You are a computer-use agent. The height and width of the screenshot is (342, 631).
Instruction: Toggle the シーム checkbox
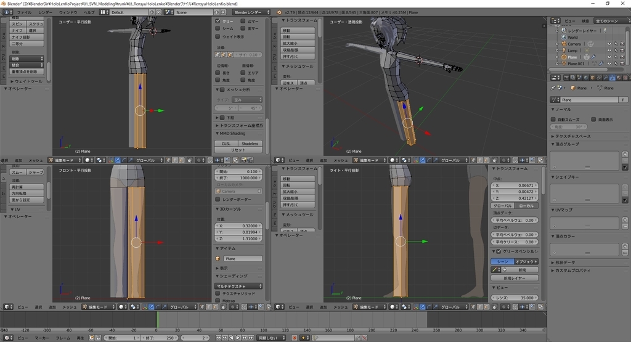[218, 28]
